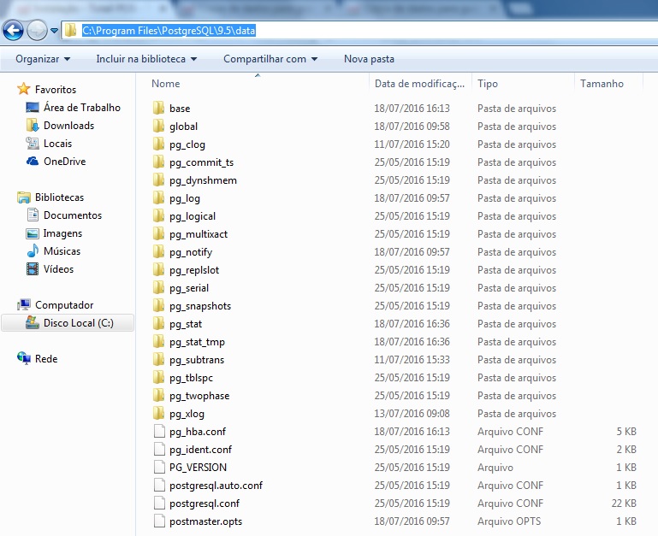Click the Back navigation arrow button
Screen dimensions: 658x536
coord(13,30)
